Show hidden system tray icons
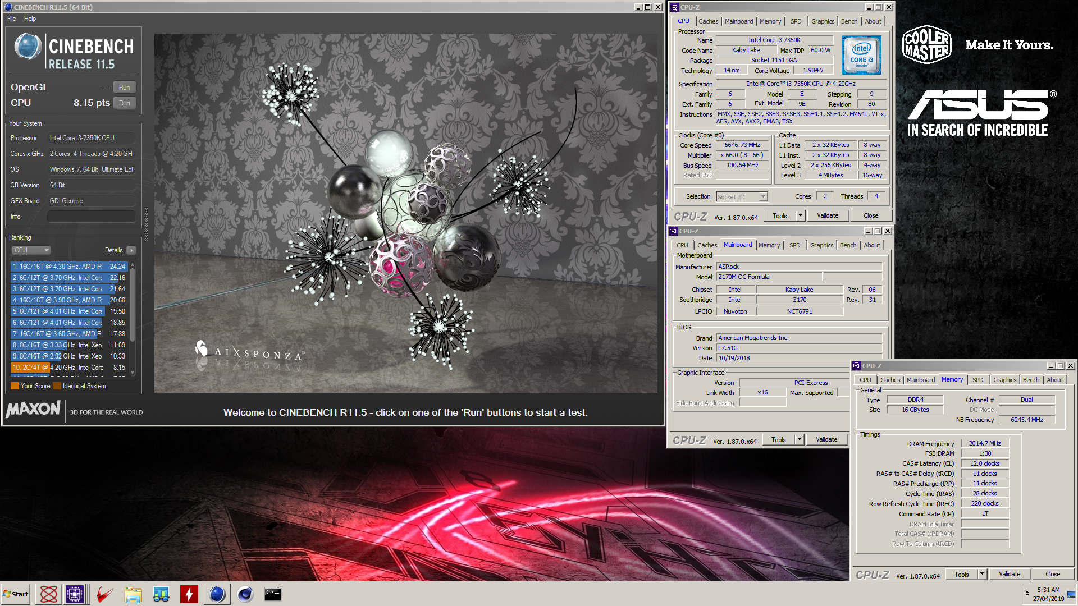The width and height of the screenshot is (1078, 606). point(1027,594)
